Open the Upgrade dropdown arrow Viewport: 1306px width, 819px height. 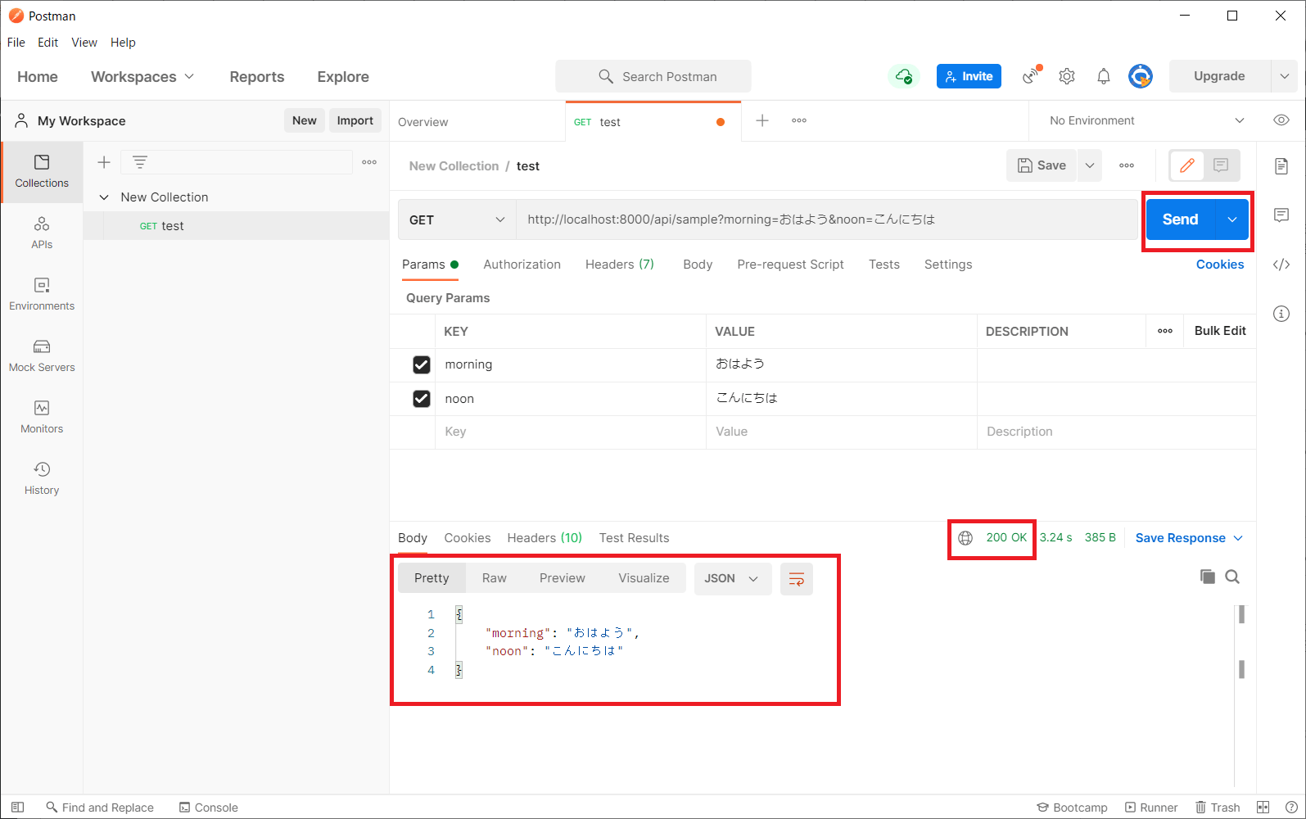(1284, 76)
